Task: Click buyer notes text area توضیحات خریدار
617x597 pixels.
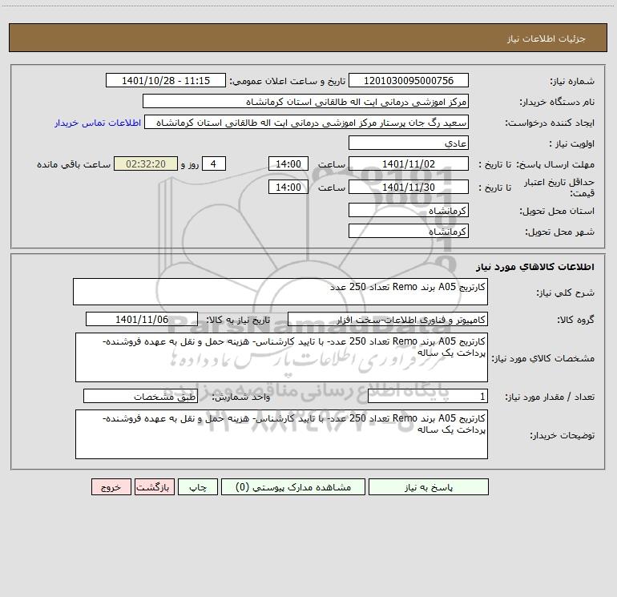Action: [281, 434]
